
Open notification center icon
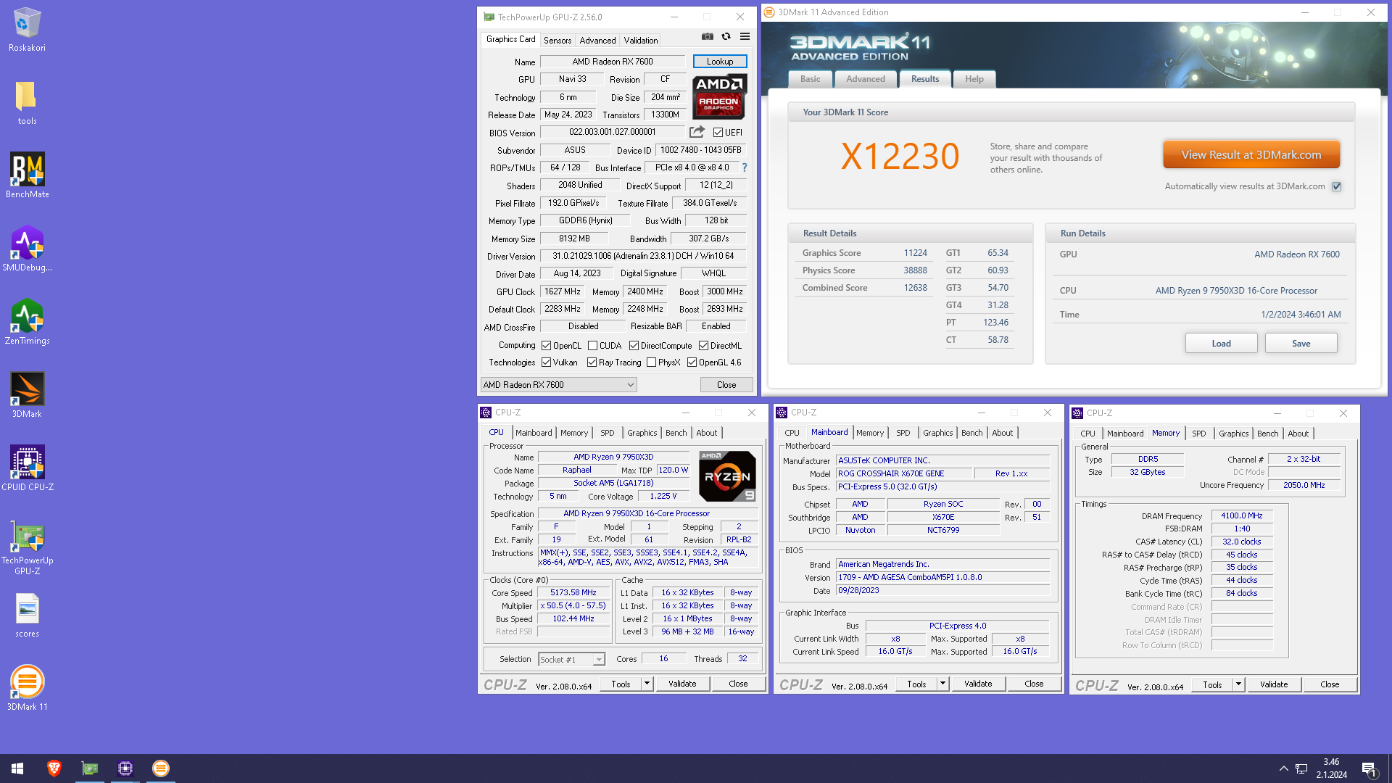point(1370,768)
